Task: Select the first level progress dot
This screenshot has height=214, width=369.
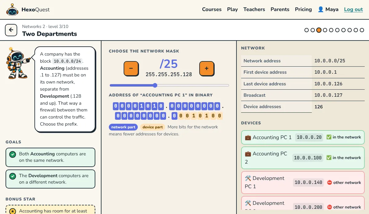Action: click(307, 30)
